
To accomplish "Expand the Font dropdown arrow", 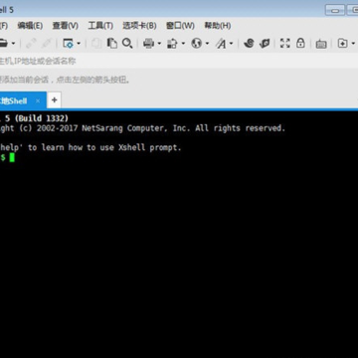I will [x=231, y=44].
